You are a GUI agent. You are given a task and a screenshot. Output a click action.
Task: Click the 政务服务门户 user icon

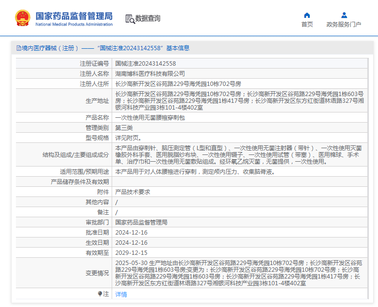(x=344, y=15)
